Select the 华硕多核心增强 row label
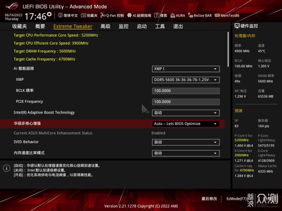This screenshot has height=211, width=282. point(27,123)
